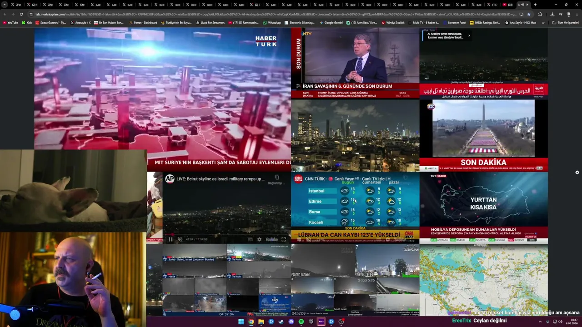
Task: Open Epic Games from the taskbar
Action: coord(311,322)
